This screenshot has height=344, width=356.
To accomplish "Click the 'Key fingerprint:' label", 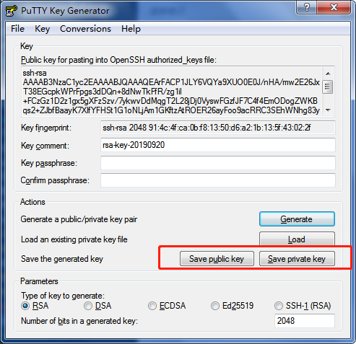I will point(46,128).
